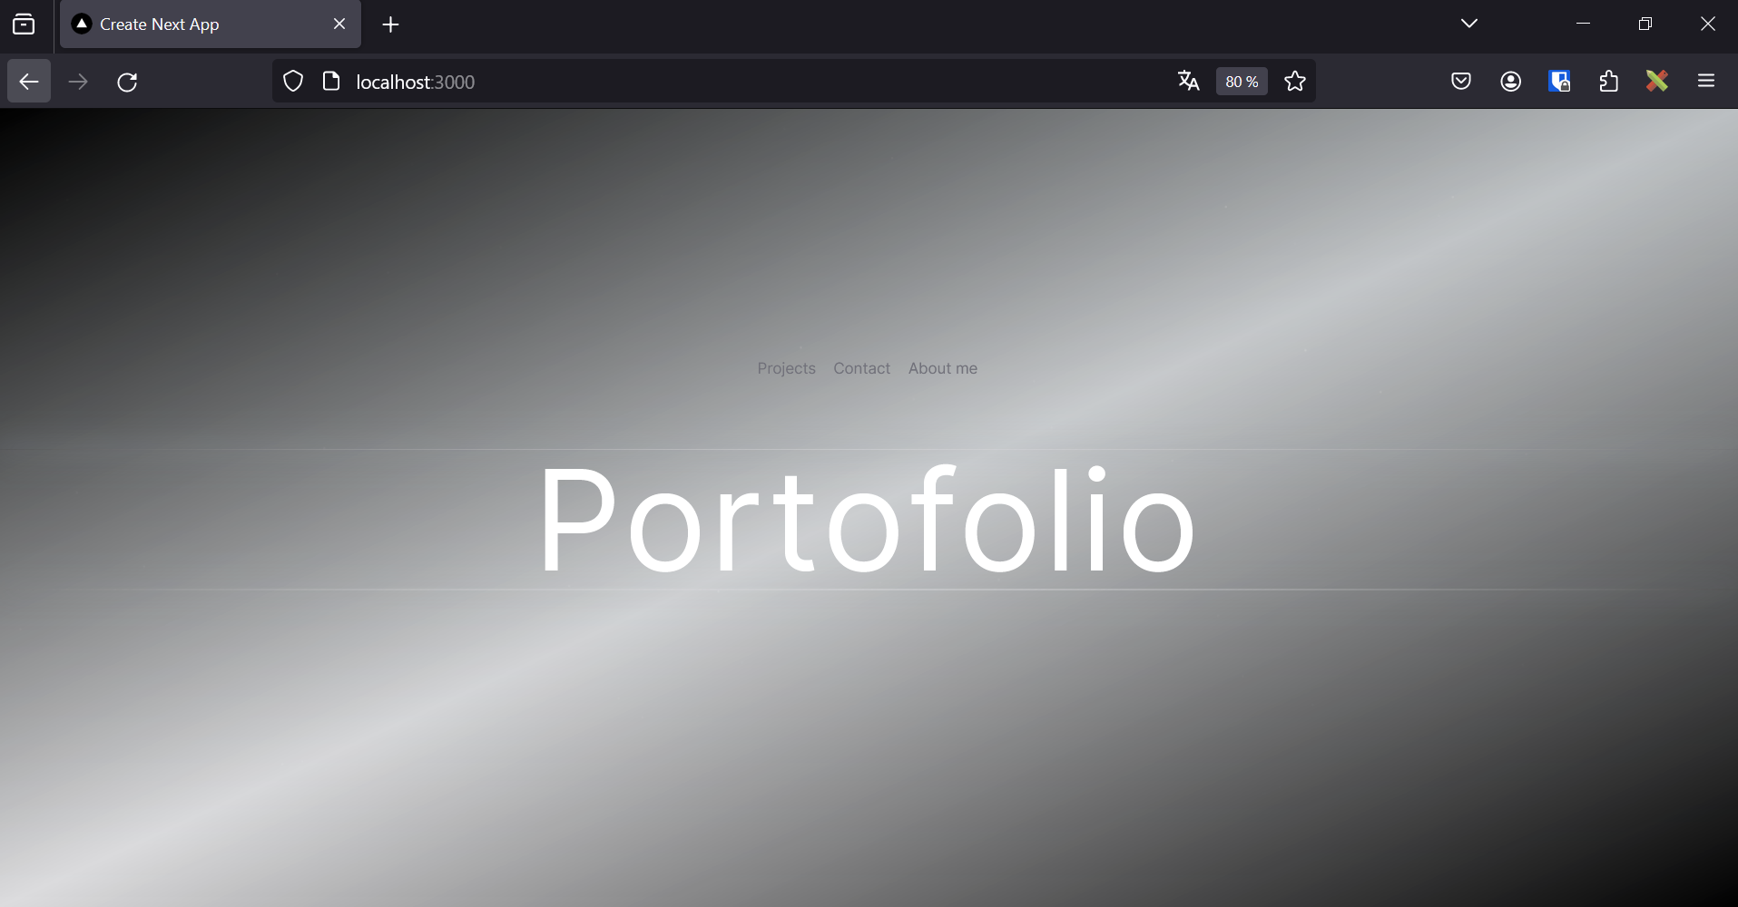The image size is (1738, 907).
Task: Open Firefox account profile icon
Action: 1510,82
